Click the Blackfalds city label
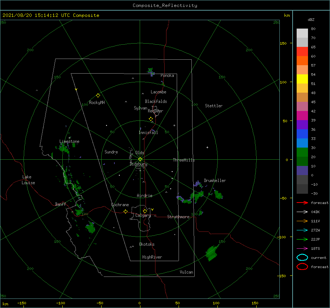This screenshot has width=330, height=308. coord(156,101)
